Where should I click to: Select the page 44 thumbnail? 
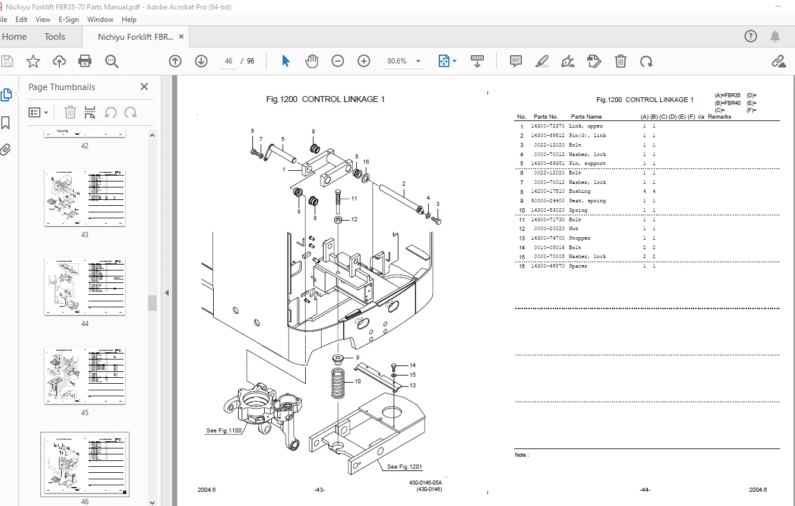tap(85, 287)
